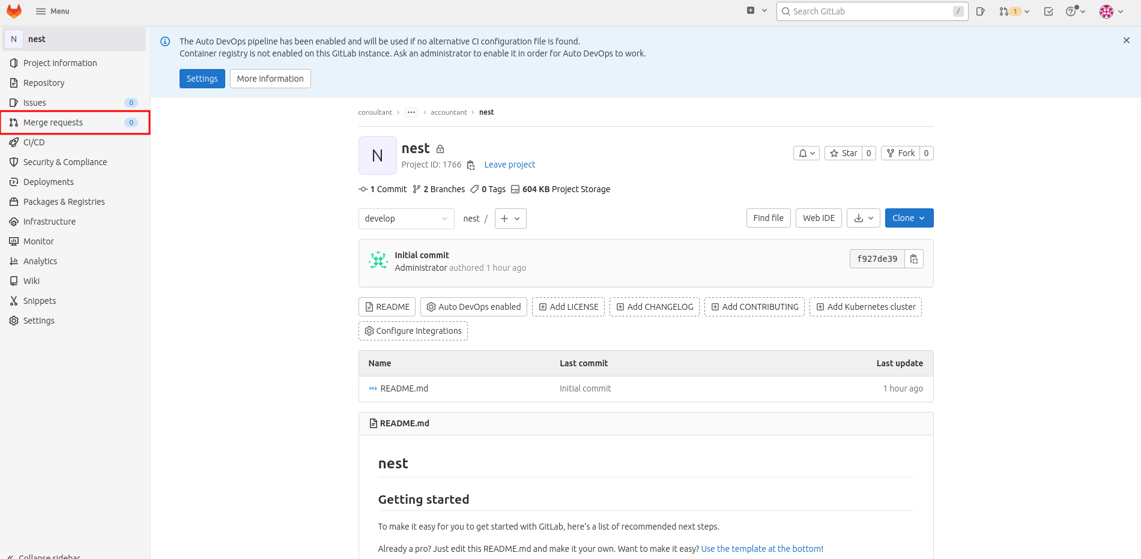The width and height of the screenshot is (1141, 559).
Task: Open Repository in sidebar
Action: point(73,83)
